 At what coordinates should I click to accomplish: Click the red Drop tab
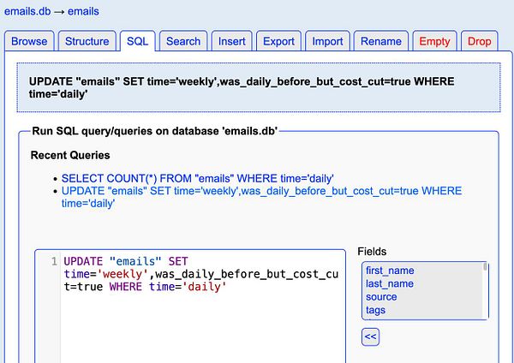click(x=479, y=41)
